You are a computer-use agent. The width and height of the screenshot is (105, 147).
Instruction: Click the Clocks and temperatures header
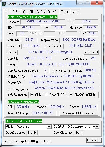(23, 102)
